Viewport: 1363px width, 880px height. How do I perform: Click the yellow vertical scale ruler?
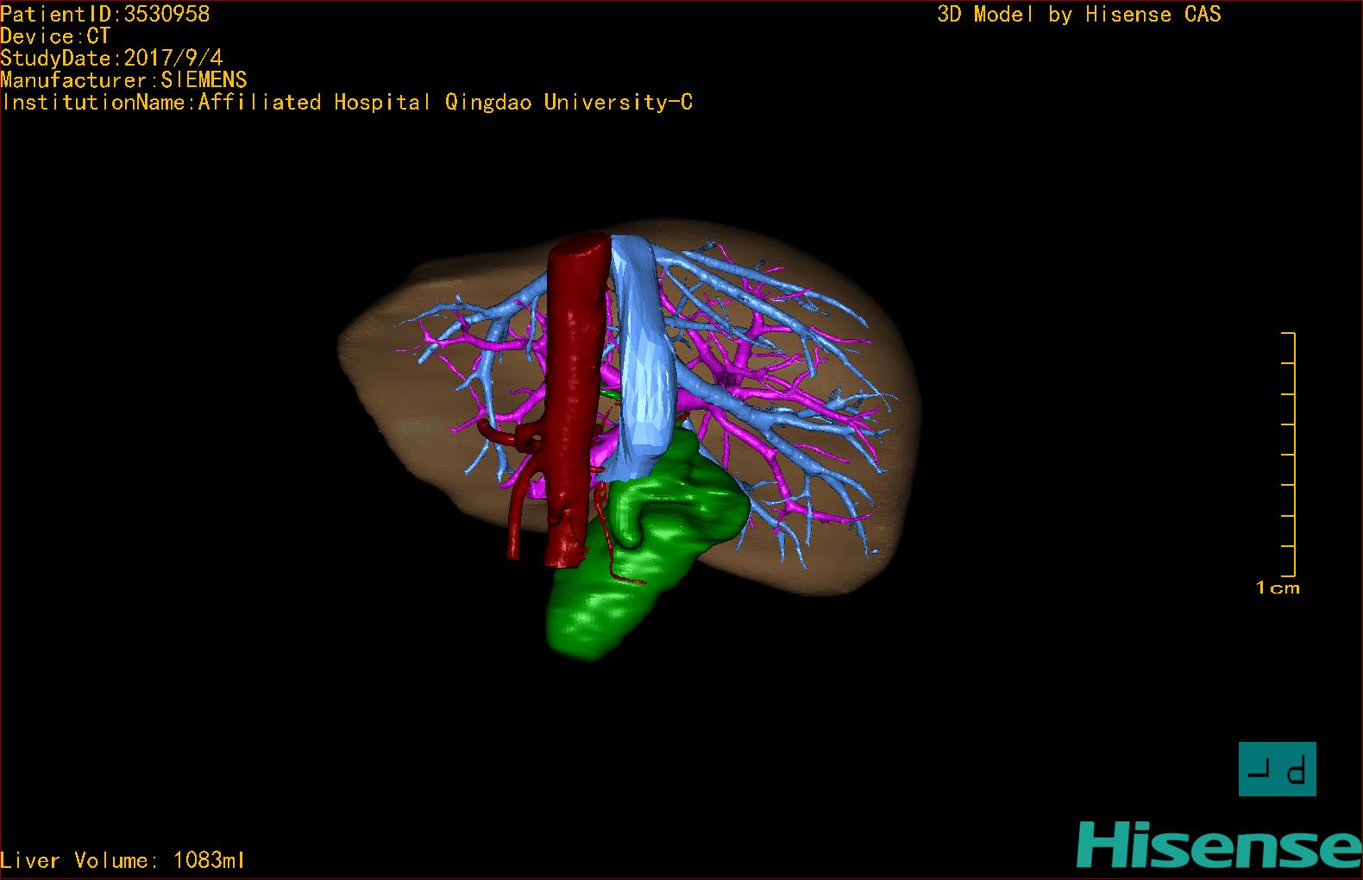(x=1289, y=454)
